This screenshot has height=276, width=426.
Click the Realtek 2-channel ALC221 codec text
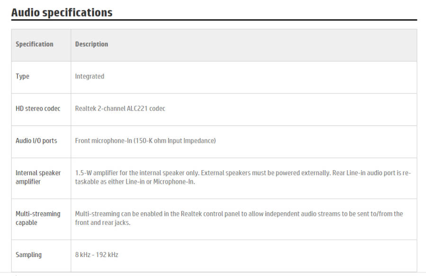120,109
